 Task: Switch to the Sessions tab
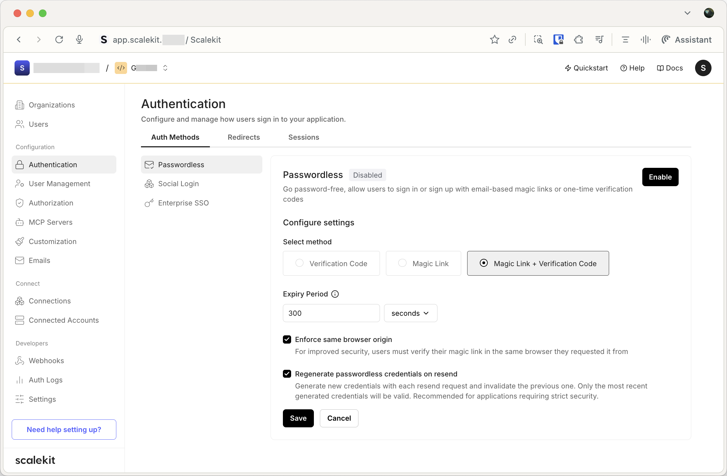[x=303, y=137]
